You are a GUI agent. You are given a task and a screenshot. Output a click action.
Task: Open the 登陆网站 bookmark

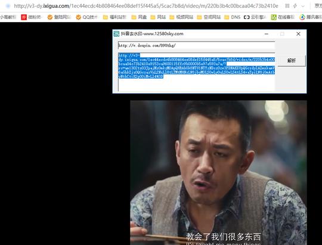click(59, 17)
